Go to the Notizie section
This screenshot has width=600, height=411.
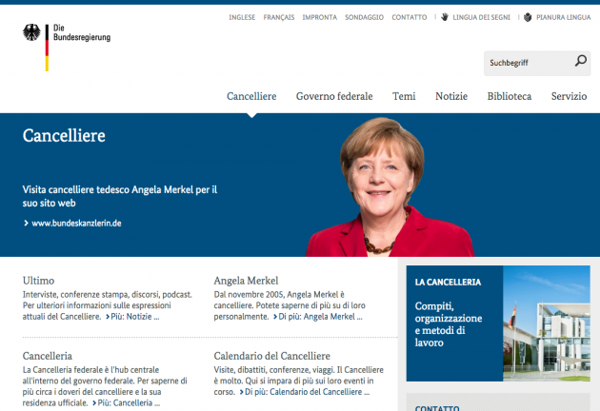(451, 96)
